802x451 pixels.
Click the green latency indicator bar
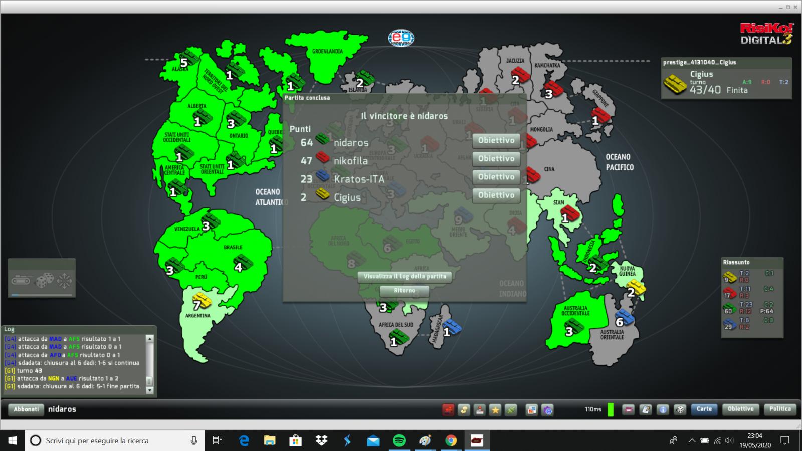[x=611, y=410]
